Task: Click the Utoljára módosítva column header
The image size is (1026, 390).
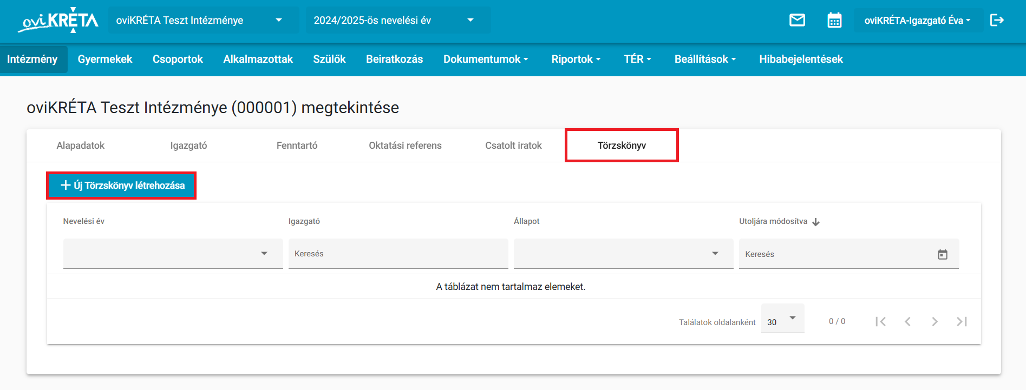Action: (773, 221)
